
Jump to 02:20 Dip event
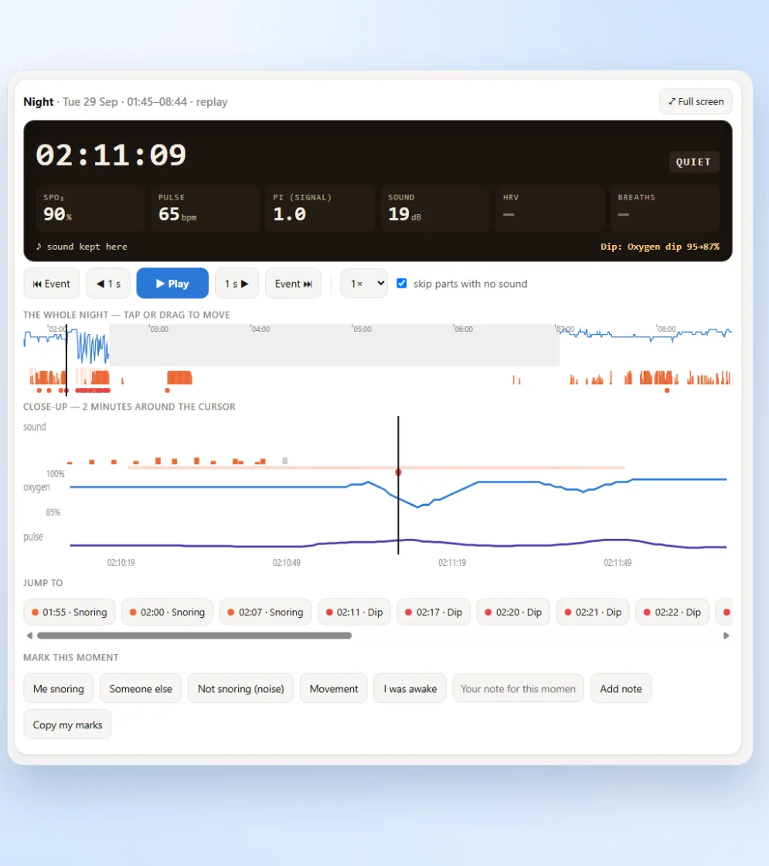tap(513, 612)
